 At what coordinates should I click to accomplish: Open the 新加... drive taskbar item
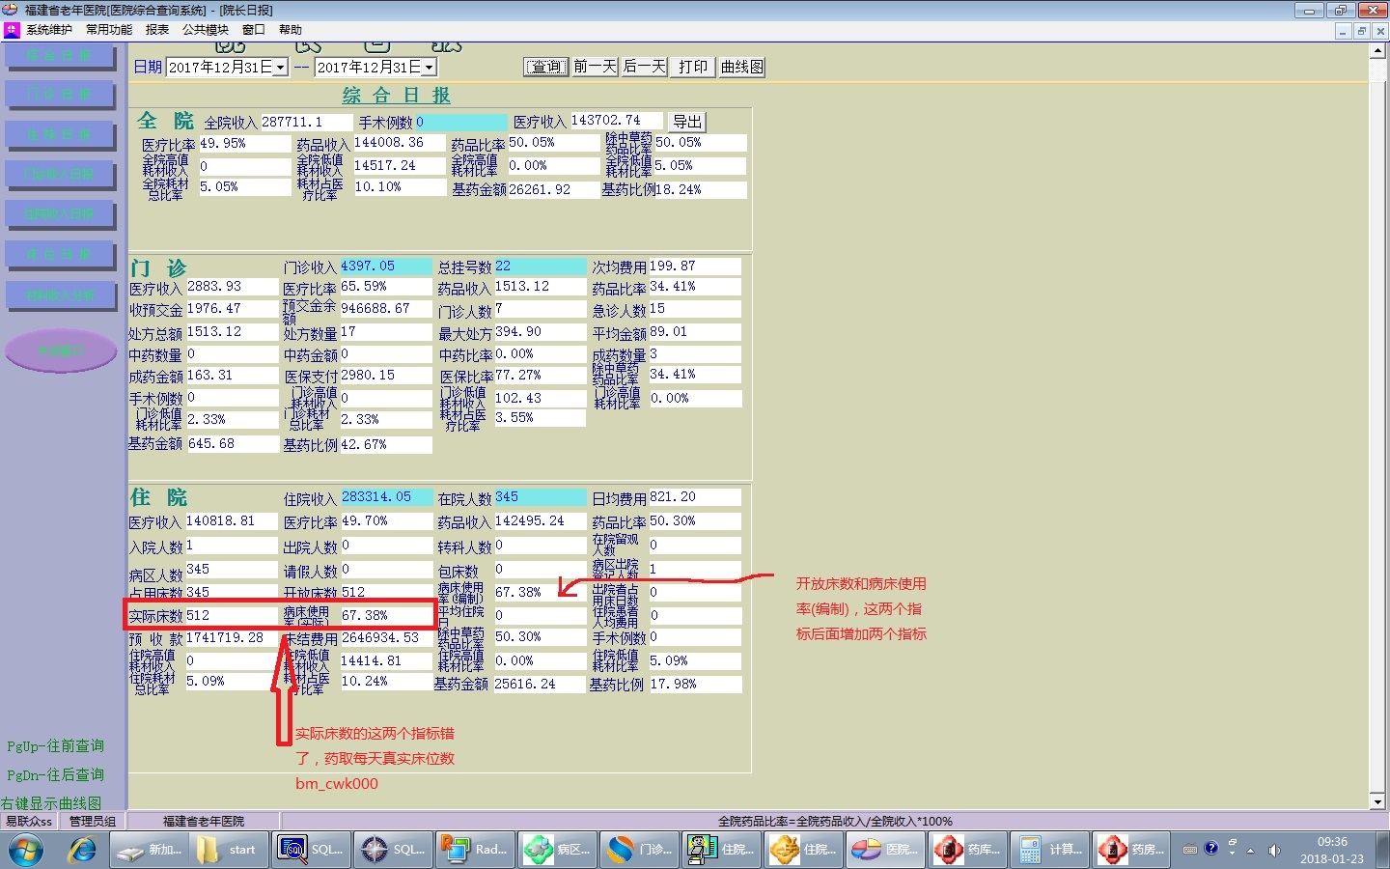pos(150,850)
